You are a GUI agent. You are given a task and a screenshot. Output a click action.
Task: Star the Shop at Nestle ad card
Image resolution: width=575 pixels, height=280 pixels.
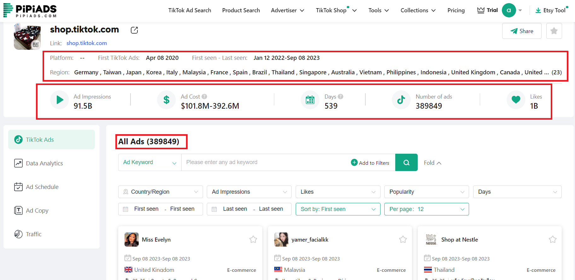point(553,239)
